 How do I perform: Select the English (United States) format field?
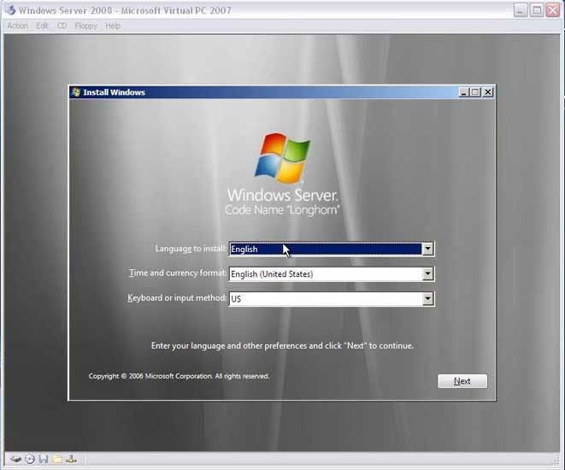(x=332, y=273)
